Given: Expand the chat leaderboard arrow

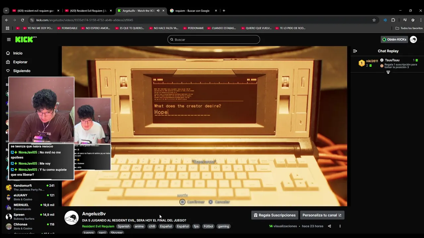Looking at the screenshot, I should click(388, 72).
